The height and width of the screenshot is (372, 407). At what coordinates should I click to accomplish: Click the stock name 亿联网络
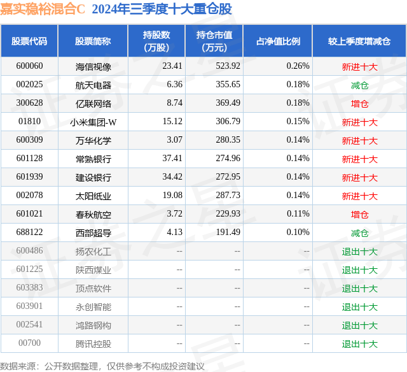pos(93,104)
